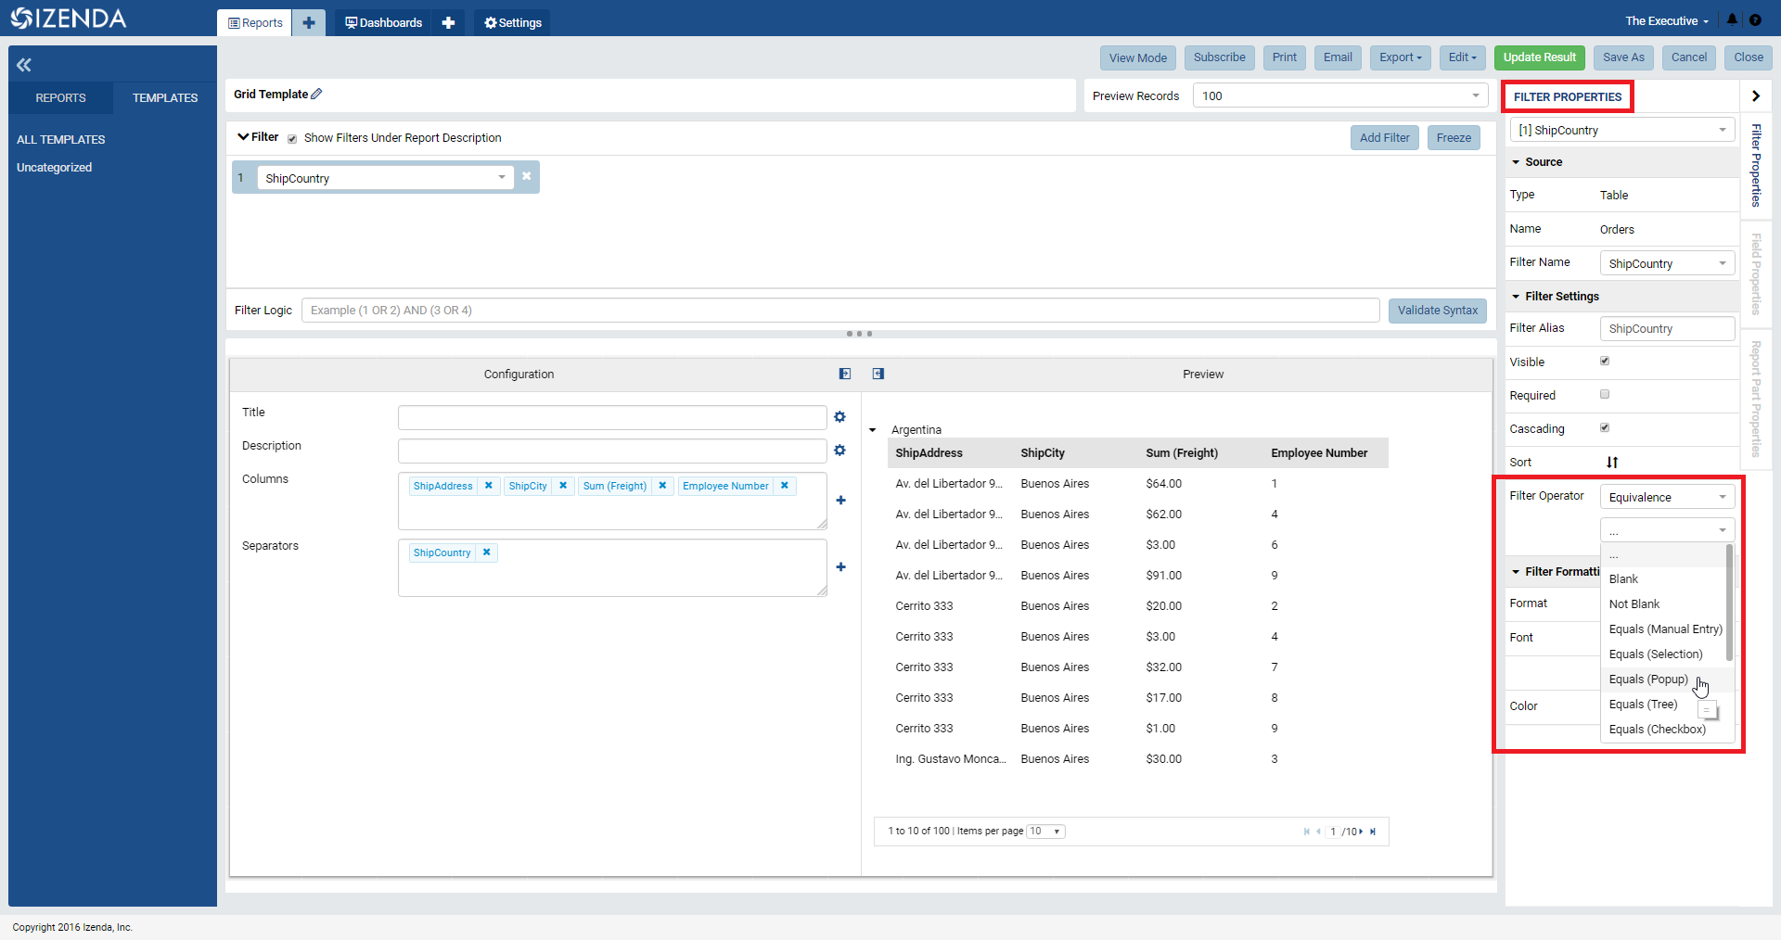This screenshot has height=940, width=1781.
Task: Go to previous page of preview grid
Action: (x=1318, y=832)
